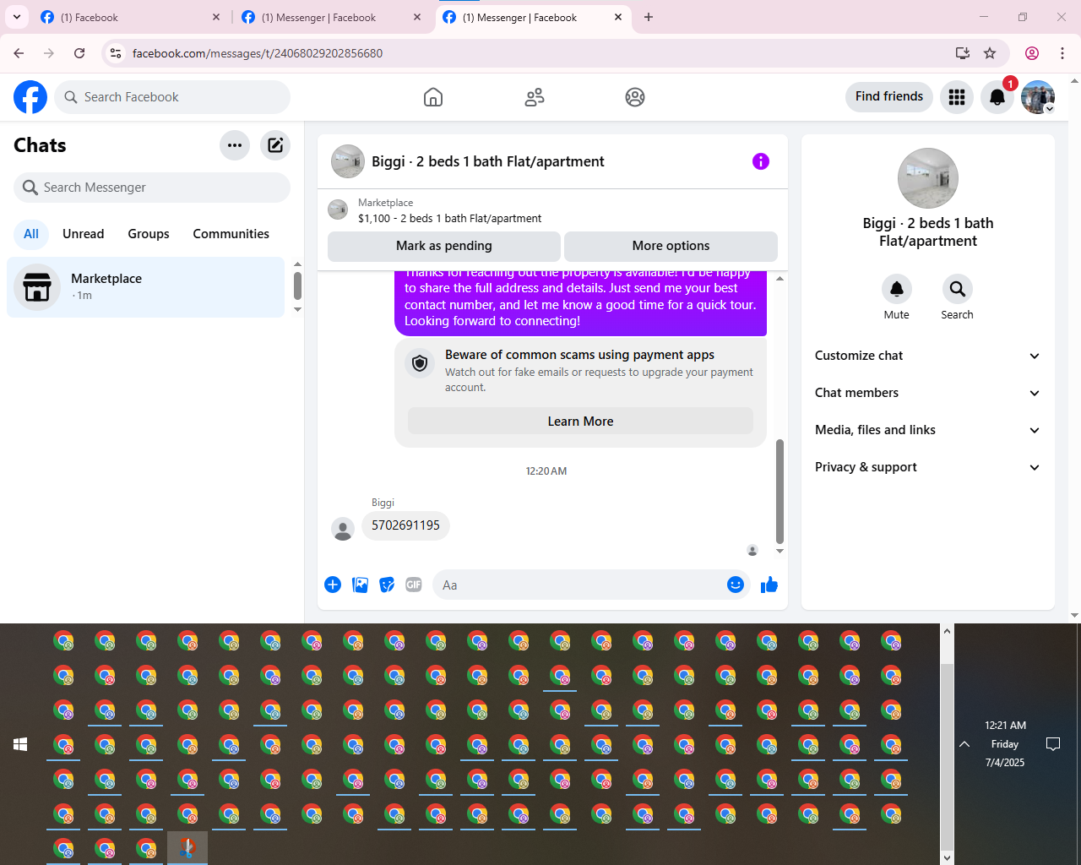1081x865 pixels.
Task: Open emoji picker in message box
Action: pos(736,585)
